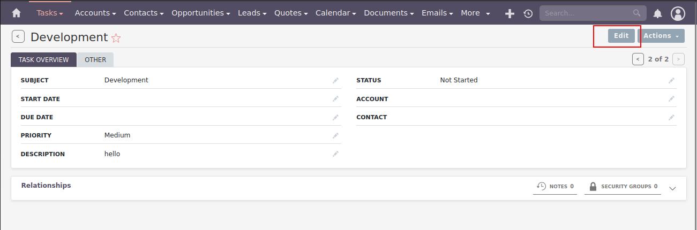This screenshot has width=697, height=230.
Task: Go to previous record arrow
Action: [638, 59]
